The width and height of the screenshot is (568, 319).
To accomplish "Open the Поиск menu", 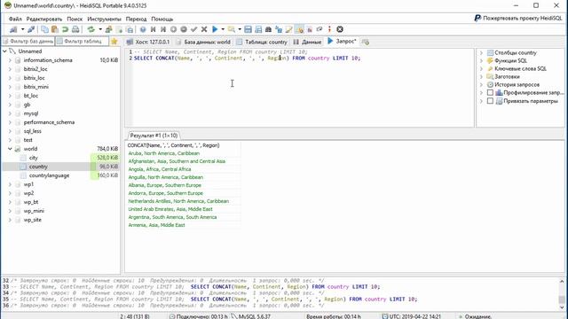I will click(75, 19).
